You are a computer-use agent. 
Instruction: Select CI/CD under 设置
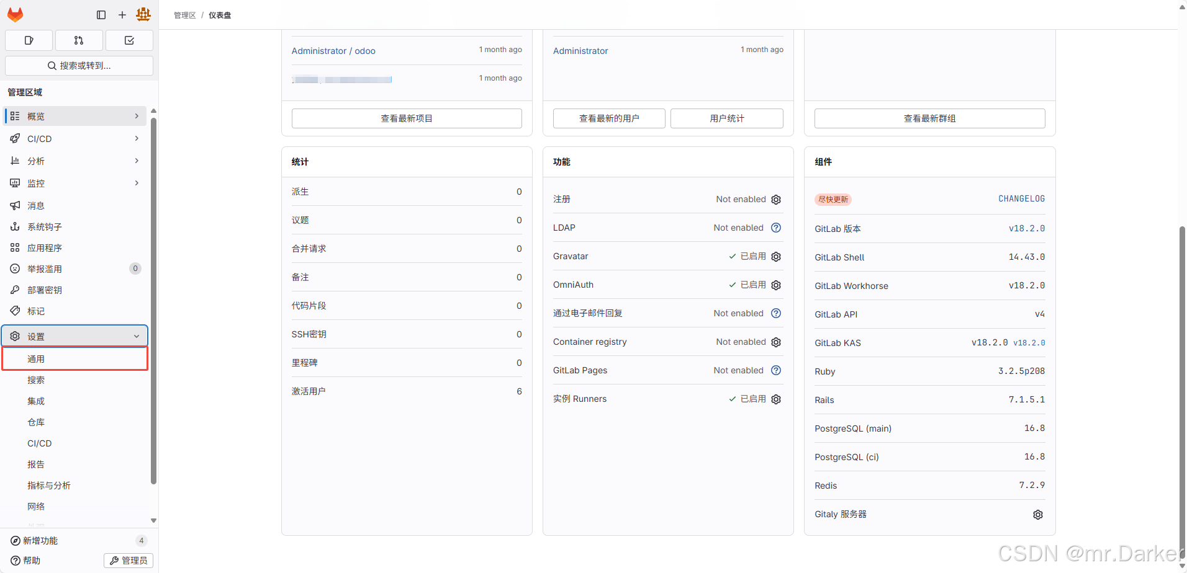point(75,443)
